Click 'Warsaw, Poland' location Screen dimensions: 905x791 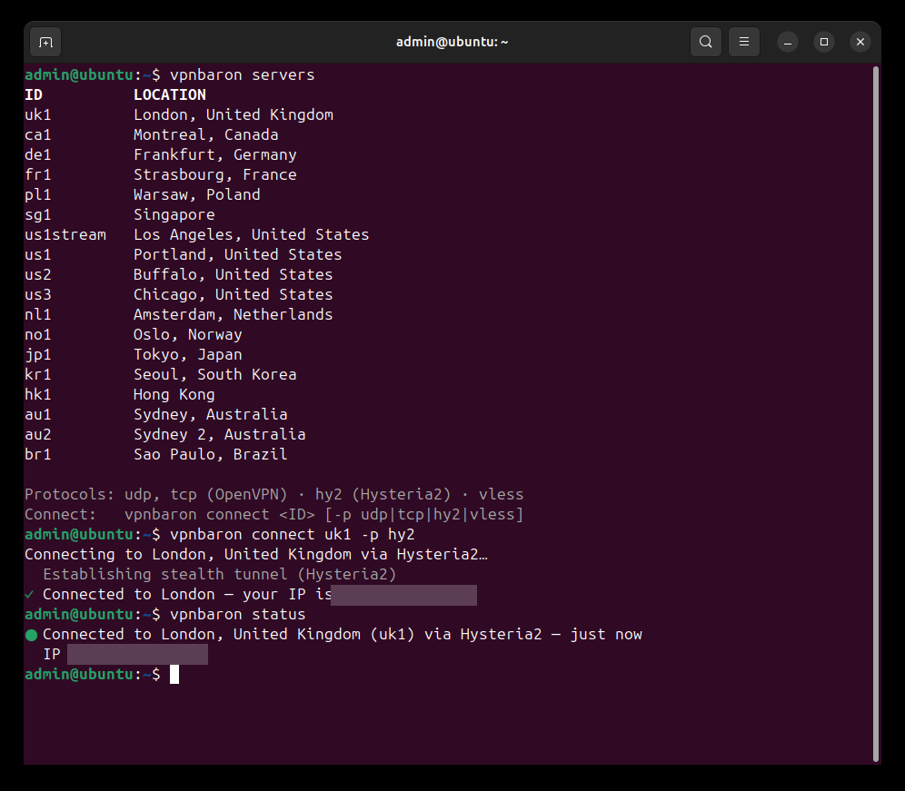[197, 195]
